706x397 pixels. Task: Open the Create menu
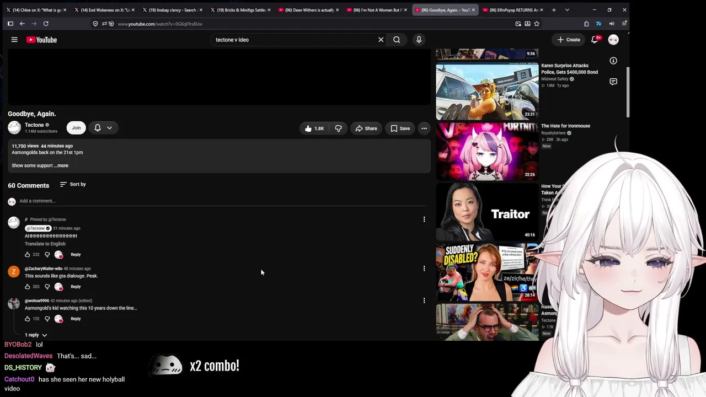569,40
